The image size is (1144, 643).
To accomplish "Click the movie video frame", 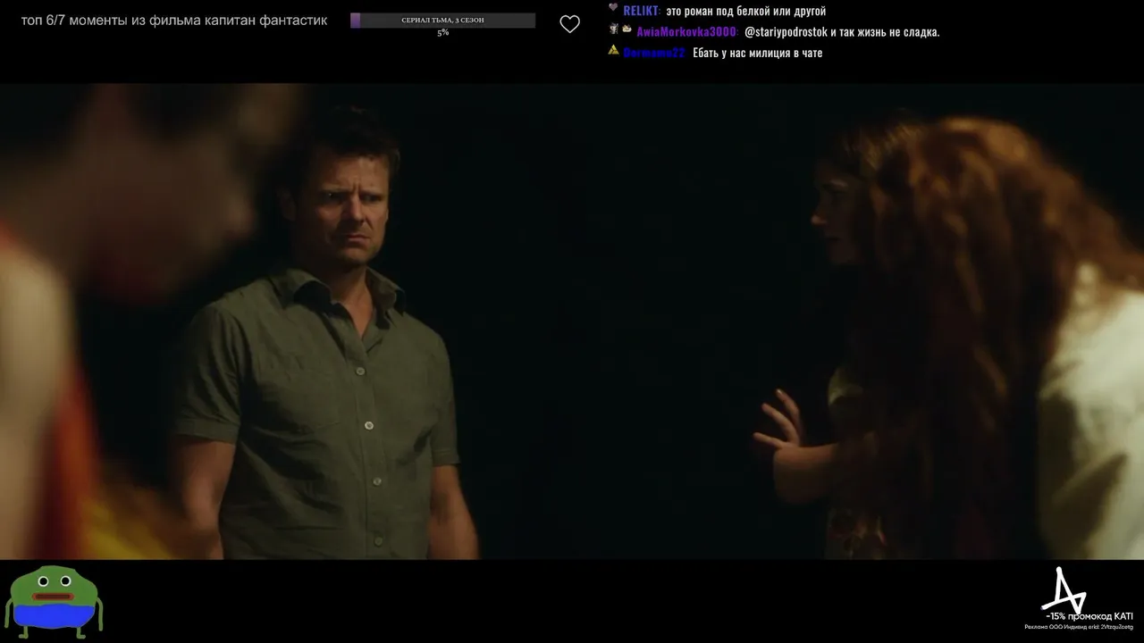I will [x=572, y=321].
